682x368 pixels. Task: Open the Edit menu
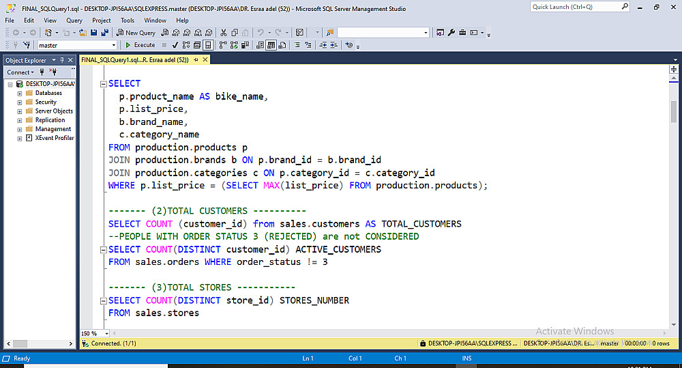[x=29, y=20]
